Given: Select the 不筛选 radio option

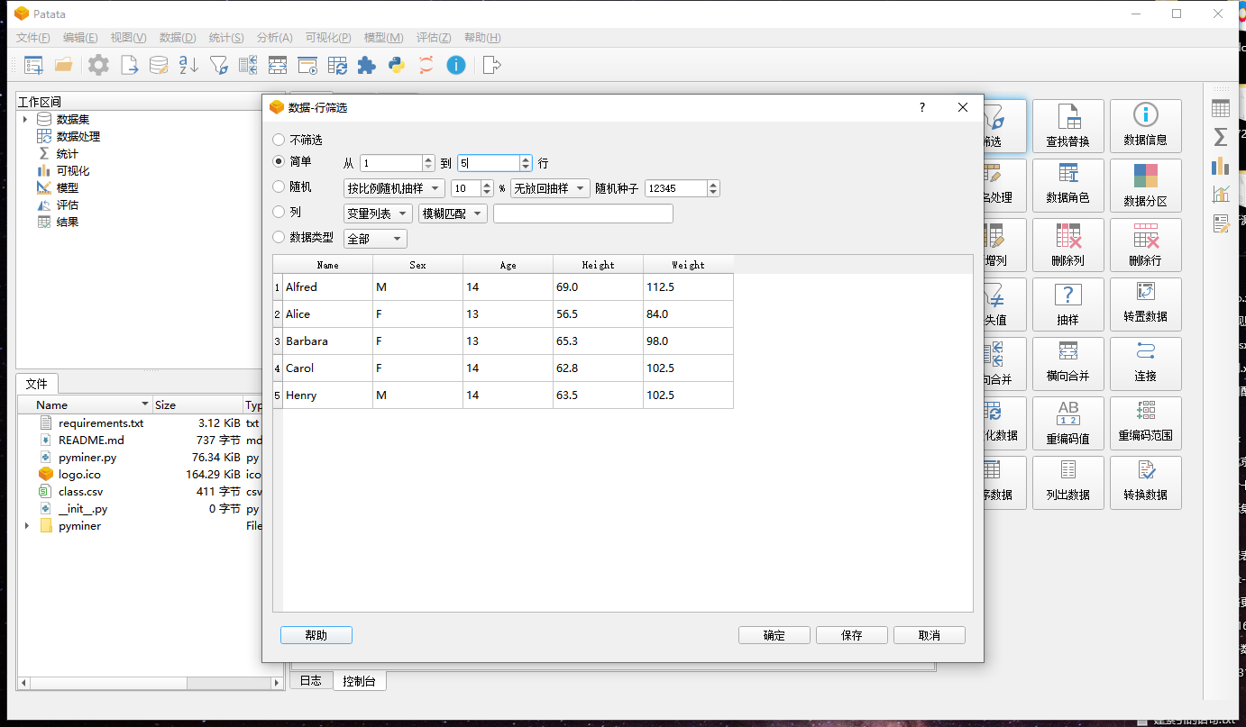Looking at the screenshot, I should point(279,141).
